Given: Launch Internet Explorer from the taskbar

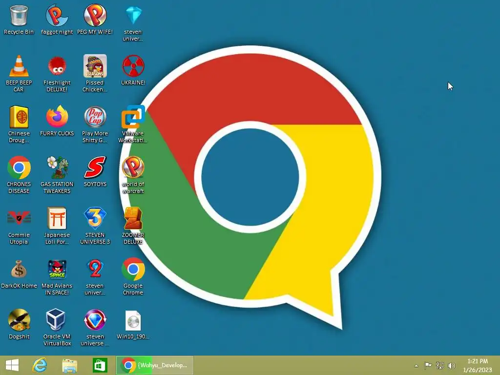Looking at the screenshot, I should coord(40,365).
